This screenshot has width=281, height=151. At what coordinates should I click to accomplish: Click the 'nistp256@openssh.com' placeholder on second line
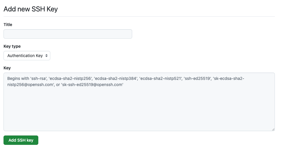31,85
